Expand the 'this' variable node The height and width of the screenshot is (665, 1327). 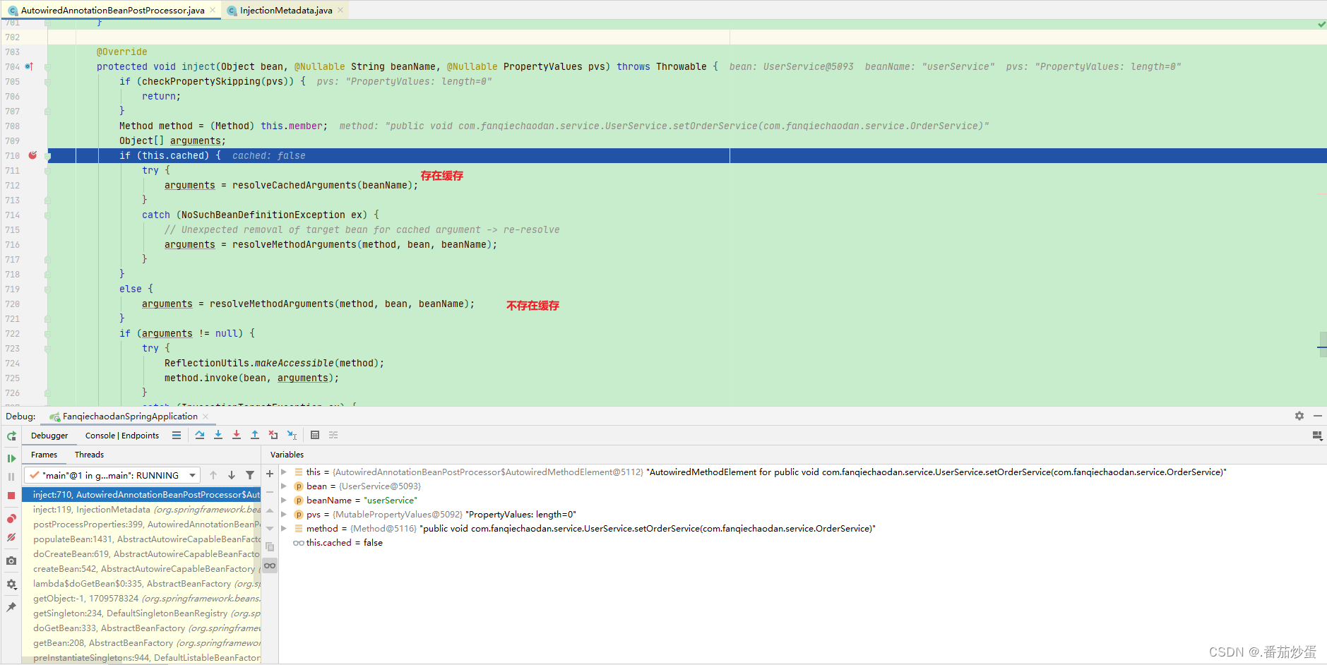[x=284, y=472]
